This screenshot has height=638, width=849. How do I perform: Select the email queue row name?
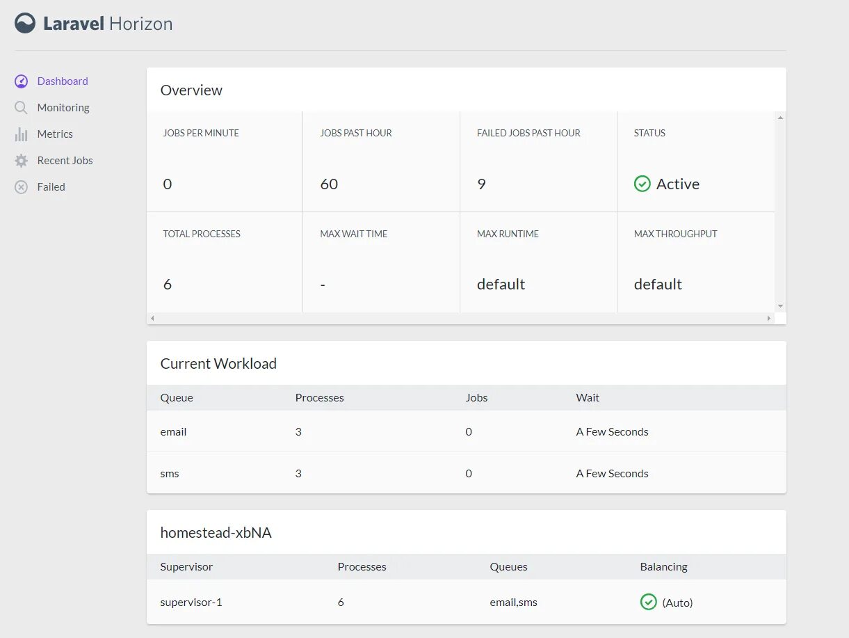pyautogui.click(x=173, y=432)
